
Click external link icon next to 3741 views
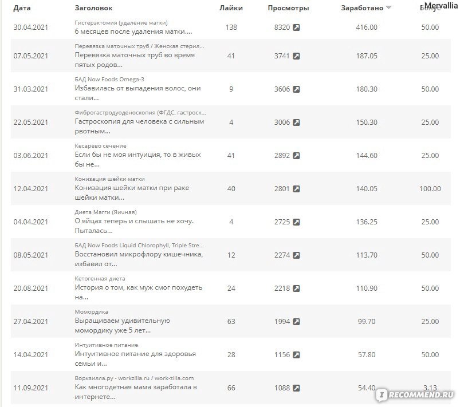297,56
